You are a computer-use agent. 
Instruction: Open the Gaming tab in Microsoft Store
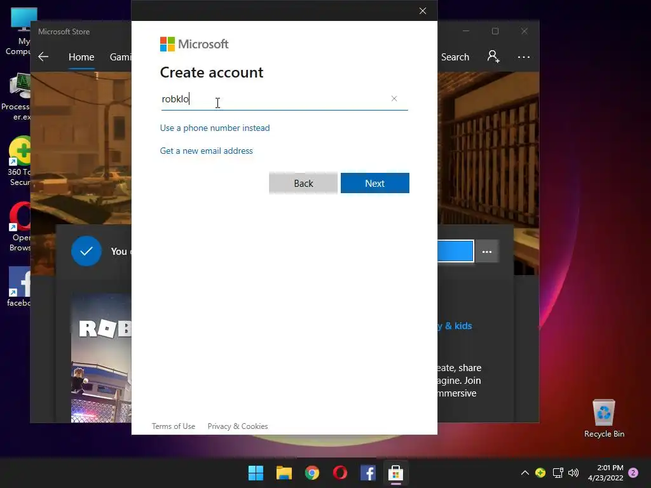pyautogui.click(x=120, y=57)
